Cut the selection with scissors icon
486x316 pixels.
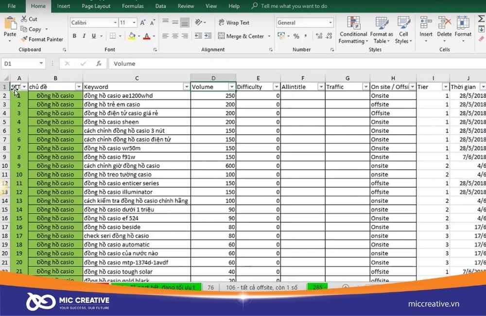(x=24, y=19)
